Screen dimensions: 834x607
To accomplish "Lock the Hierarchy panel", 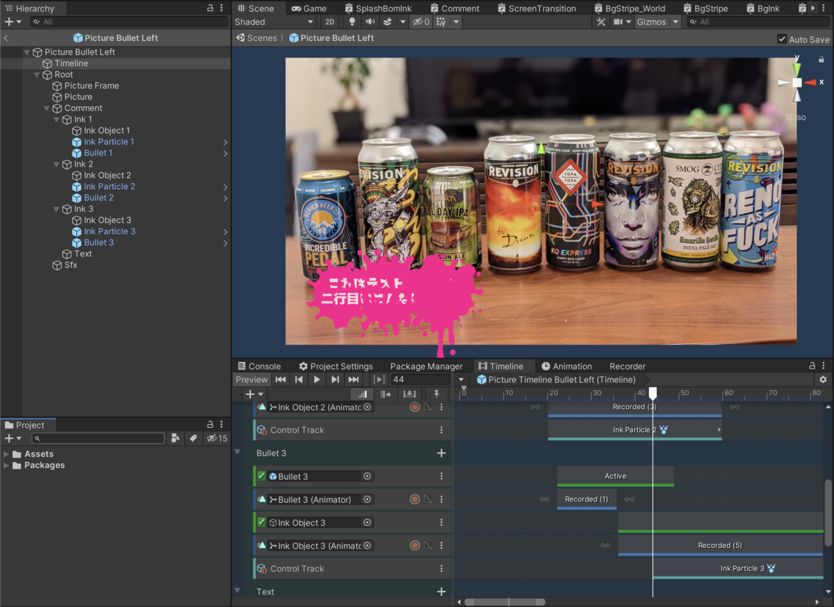I will click(x=211, y=8).
